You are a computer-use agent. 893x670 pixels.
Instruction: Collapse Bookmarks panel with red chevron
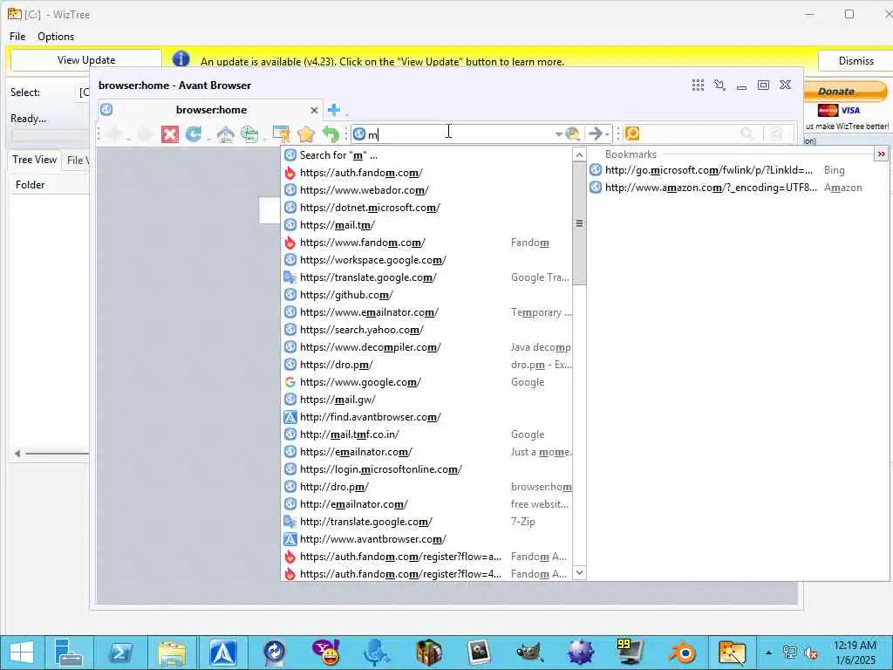881,154
